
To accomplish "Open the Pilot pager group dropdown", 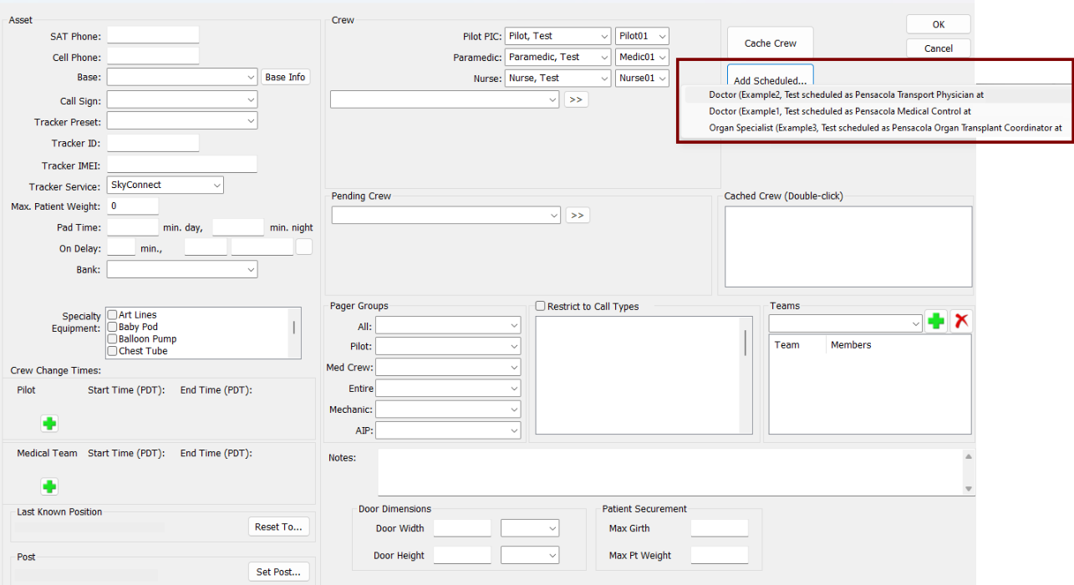I will click(448, 346).
